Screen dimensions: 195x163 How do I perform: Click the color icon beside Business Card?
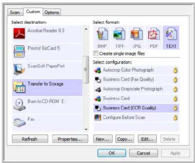coord(98,99)
